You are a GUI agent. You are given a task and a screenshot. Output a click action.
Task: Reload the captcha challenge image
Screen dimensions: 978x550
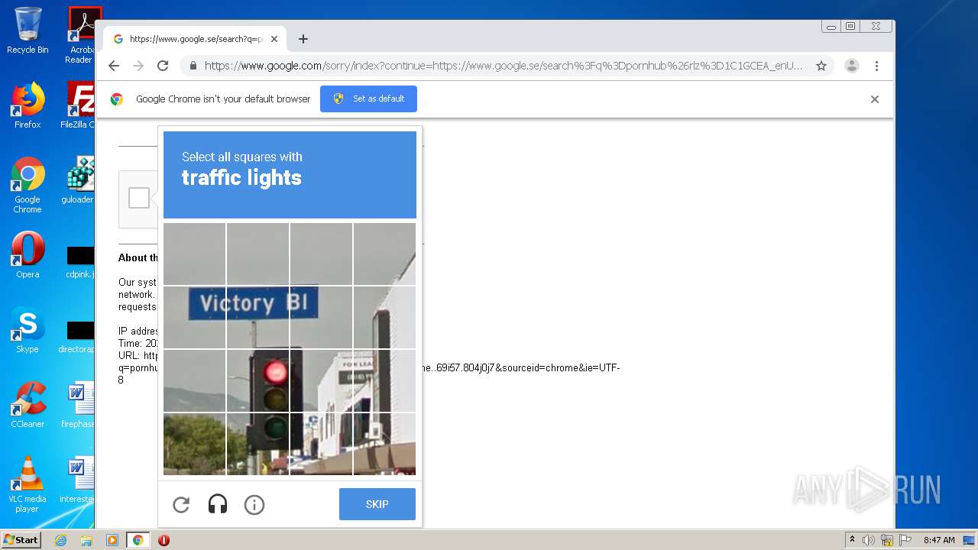(181, 504)
